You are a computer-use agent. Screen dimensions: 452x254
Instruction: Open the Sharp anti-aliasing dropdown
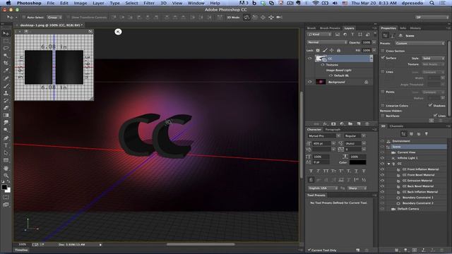pyautogui.click(x=357, y=188)
